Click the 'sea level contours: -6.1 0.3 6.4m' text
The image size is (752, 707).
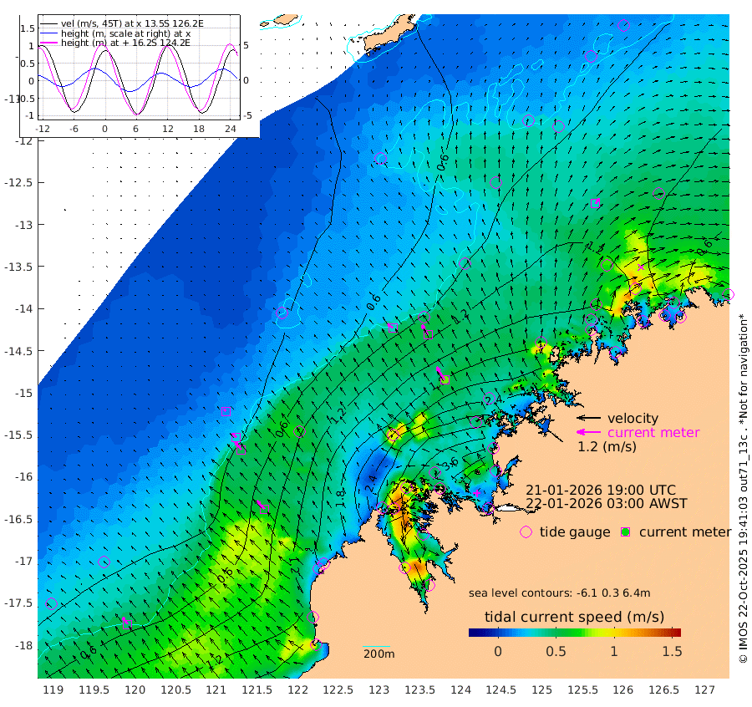[x=559, y=593]
